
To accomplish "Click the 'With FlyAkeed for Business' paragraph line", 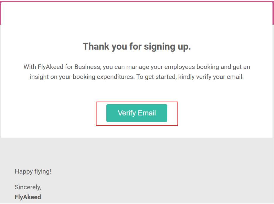I will coord(137,67).
